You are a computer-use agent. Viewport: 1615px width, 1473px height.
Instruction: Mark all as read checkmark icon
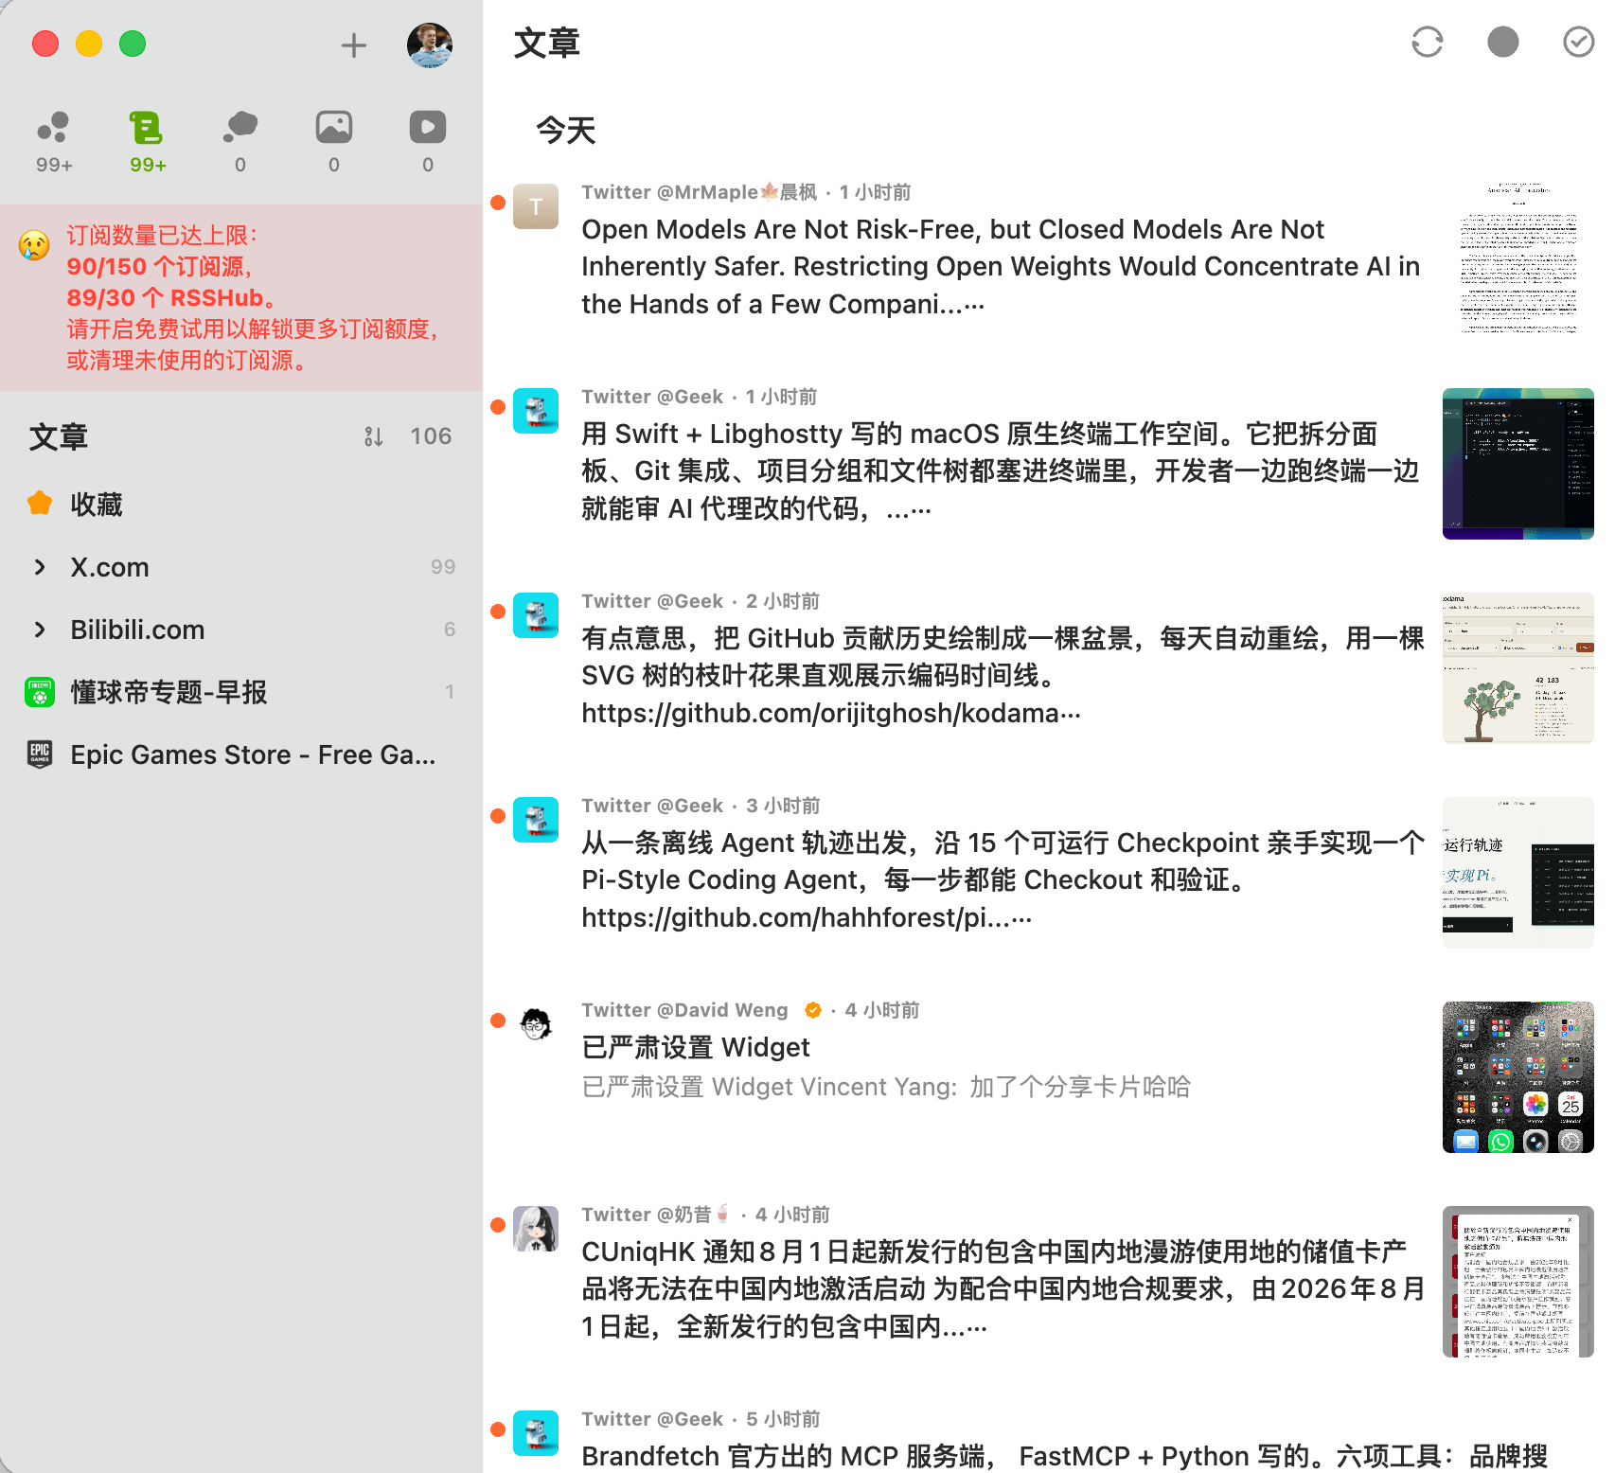tap(1578, 42)
